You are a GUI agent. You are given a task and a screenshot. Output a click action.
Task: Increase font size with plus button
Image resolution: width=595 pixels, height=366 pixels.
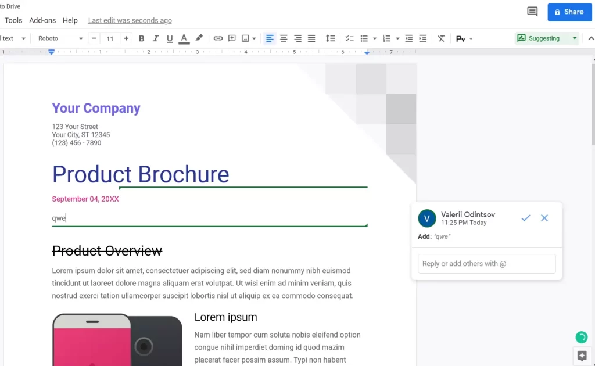click(x=126, y=38)
